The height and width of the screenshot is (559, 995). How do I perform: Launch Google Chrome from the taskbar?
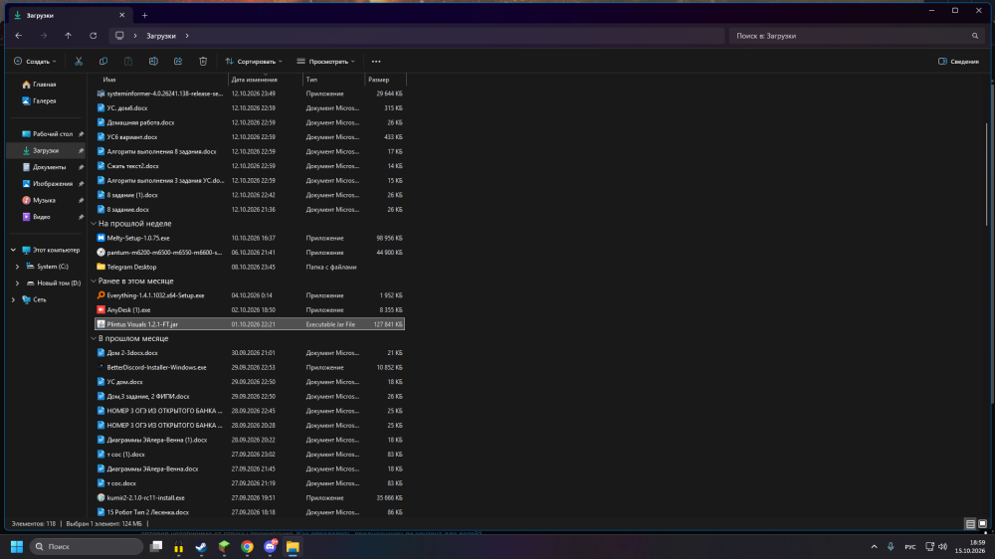click(247, 546)
